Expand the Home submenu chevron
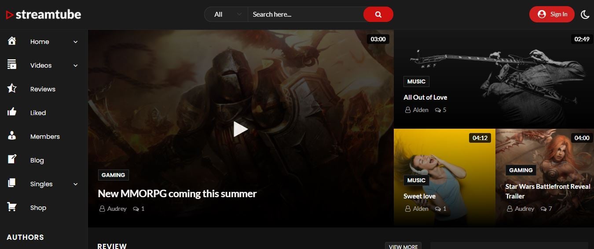The image size is (594, 249). tap(75, 42)
